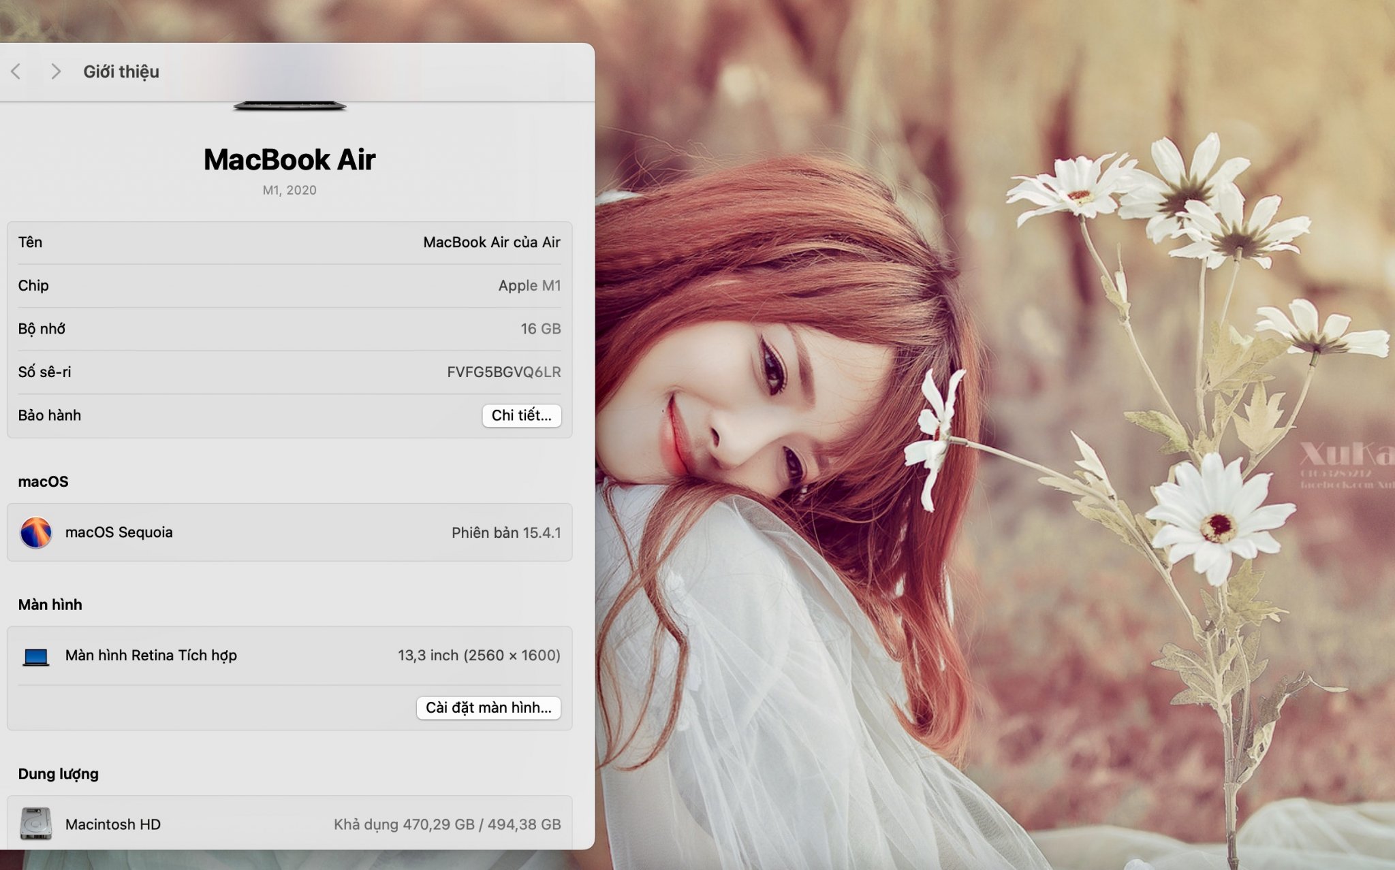Click the computer name MacBook Air của Air
The image size is (1395, 870).
[x=491, y=242]
